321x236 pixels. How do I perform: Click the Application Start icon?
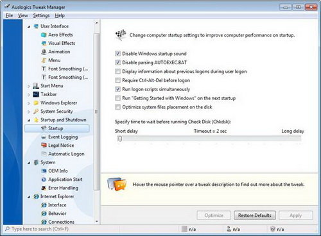click(44, 180)
